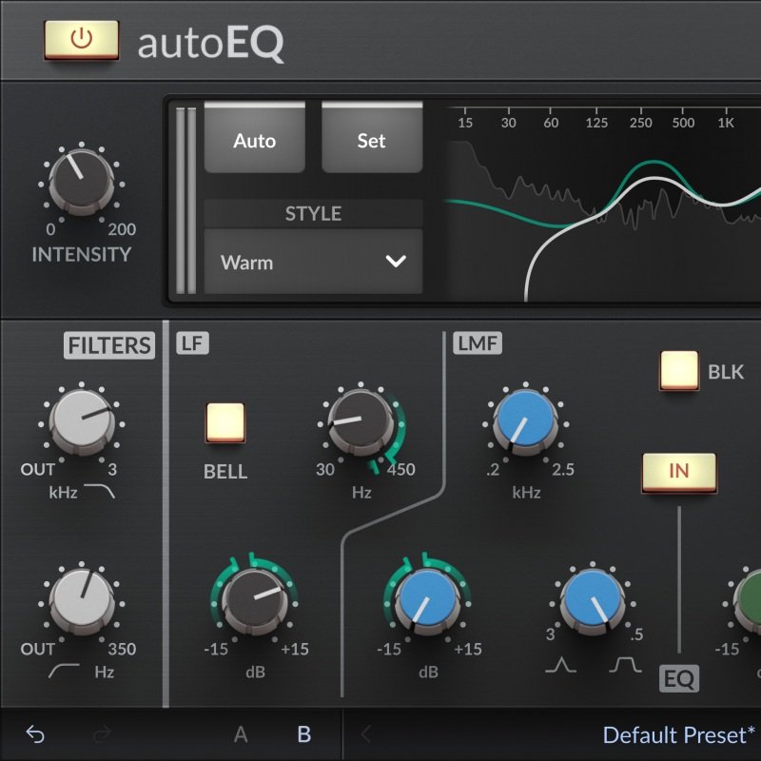The width and height of the screenshot is (761, 761).
Task: Click the LMF gain dB knob
Action: click(x=427, y=602)
